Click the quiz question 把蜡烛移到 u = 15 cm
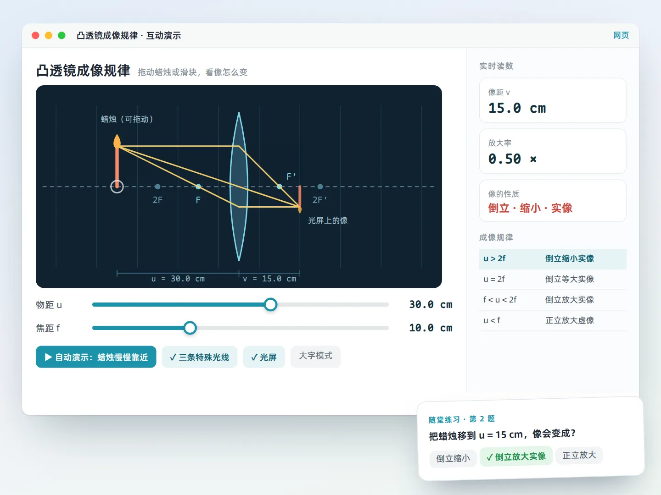The image size is (661, 495). pos(502,434)
